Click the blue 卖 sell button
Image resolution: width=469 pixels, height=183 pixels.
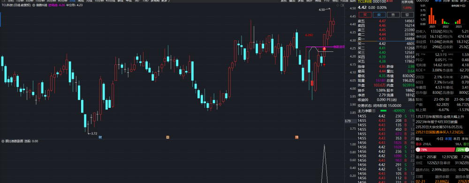tap(379, 15)
